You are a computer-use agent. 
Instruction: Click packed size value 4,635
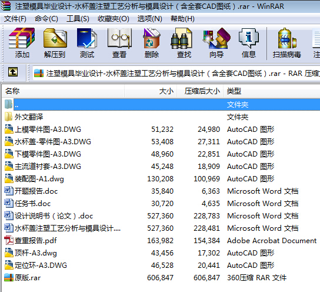tap(211, 204)
